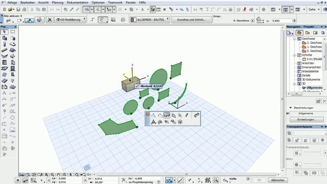Click the zoom in magnifier below viewport

(x=46, y=175)
